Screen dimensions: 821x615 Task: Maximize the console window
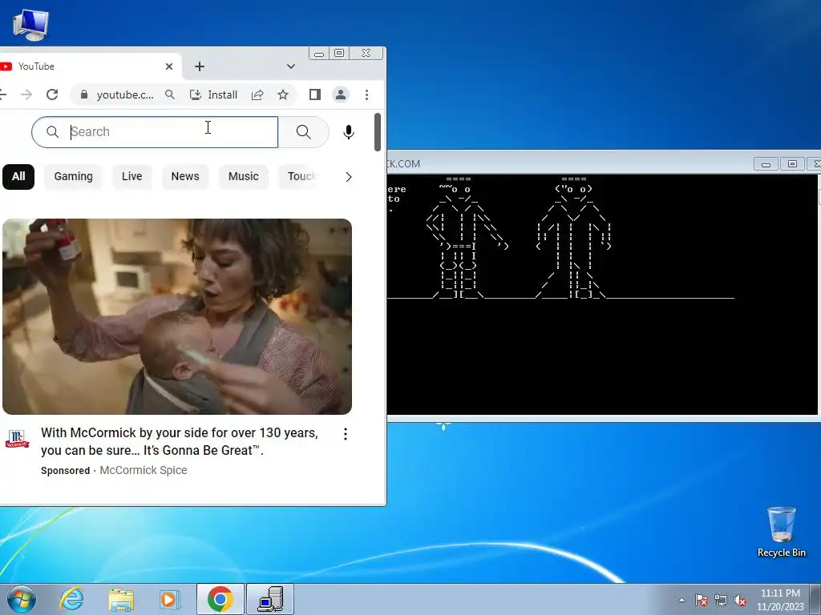click(792, 163)
